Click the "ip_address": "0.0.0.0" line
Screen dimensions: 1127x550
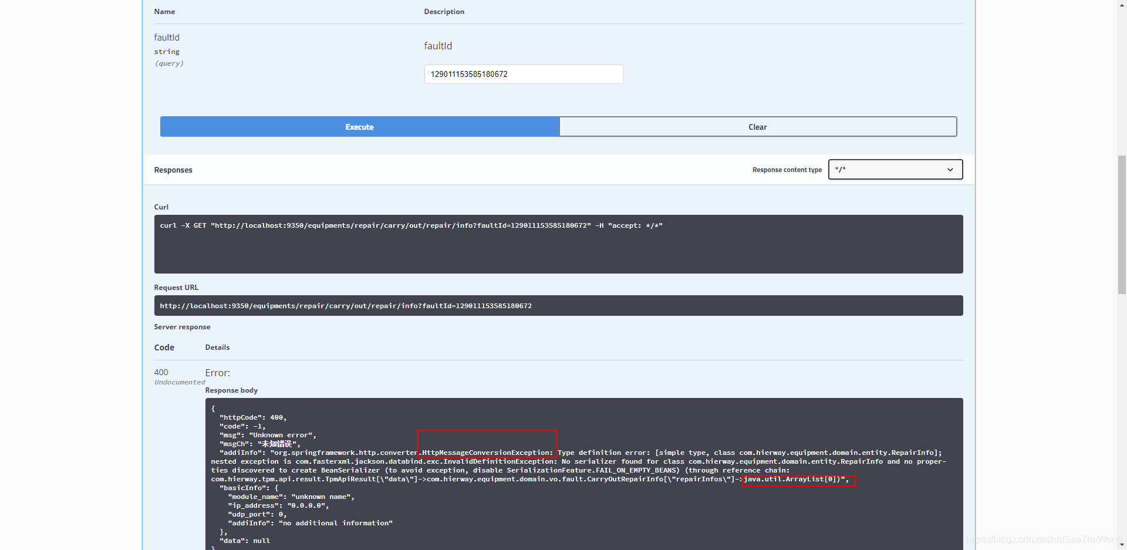tap(278, 505)
